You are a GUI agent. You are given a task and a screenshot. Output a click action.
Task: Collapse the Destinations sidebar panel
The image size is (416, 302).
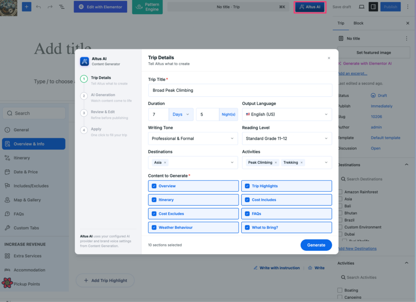coord(406,165)
